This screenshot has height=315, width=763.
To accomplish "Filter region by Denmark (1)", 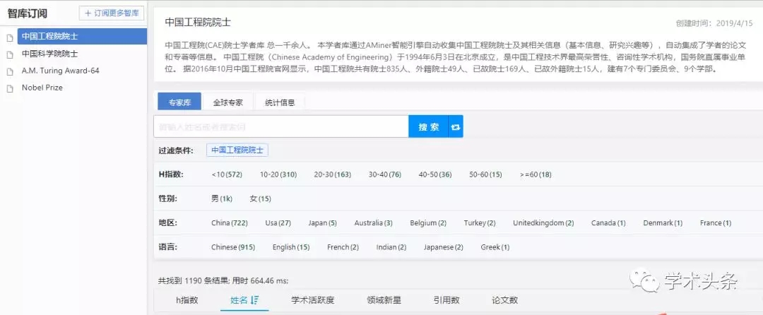I will (663, 223).
